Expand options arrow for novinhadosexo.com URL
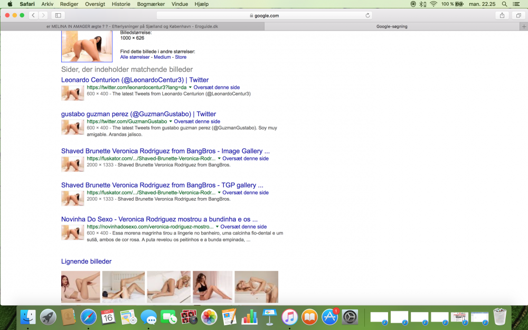The image size is (528, 330). click(x=217, y=227)
